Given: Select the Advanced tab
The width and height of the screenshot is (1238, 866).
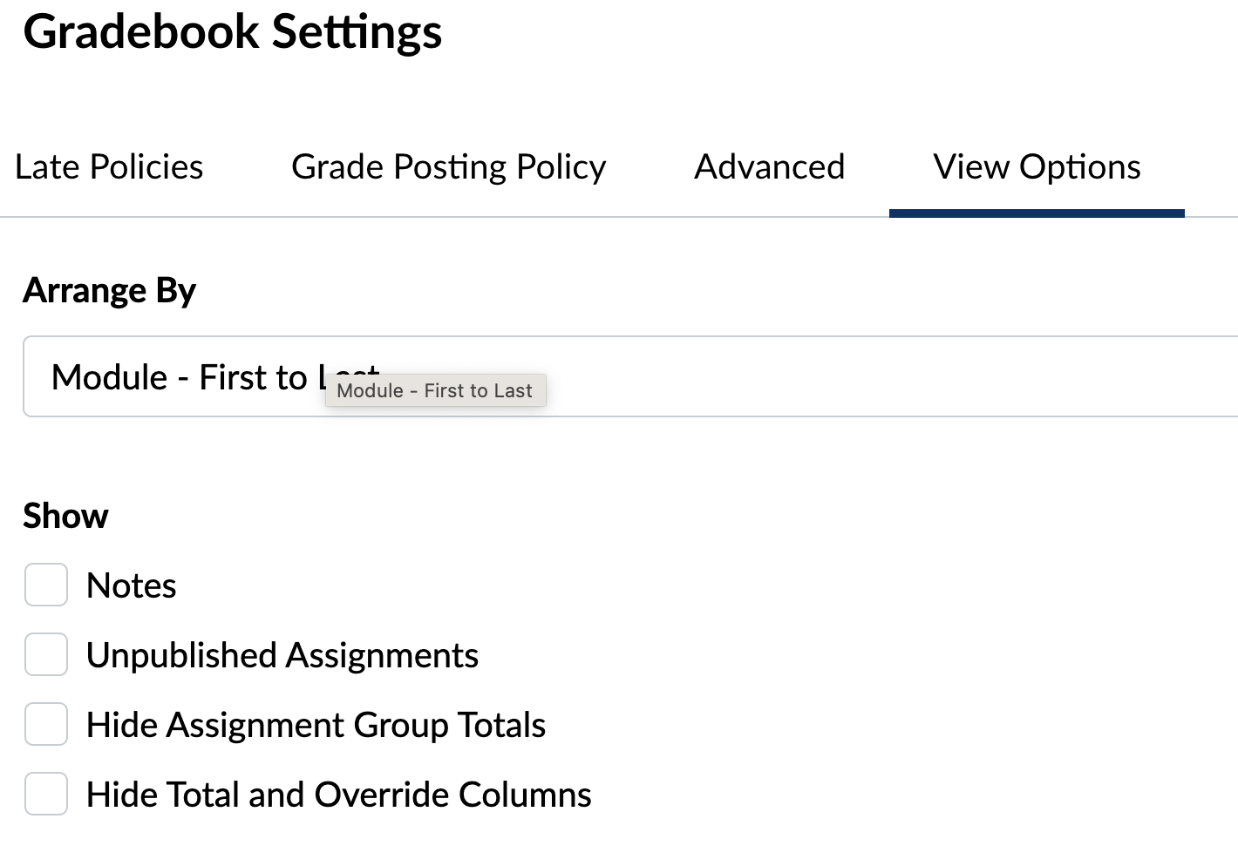Looking at the screenshot, I should pos(769,166).
